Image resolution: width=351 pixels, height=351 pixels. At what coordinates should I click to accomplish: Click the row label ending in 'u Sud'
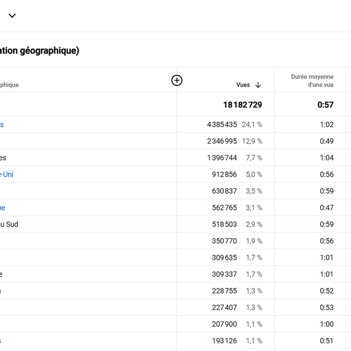click(x=9, y=224)
